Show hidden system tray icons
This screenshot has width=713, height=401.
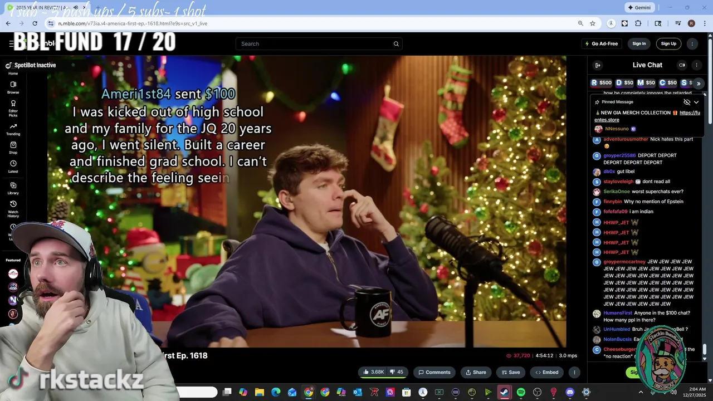tap(641, 392)
